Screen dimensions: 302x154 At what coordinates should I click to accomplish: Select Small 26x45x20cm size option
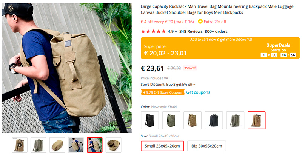[x=162, y=146]
